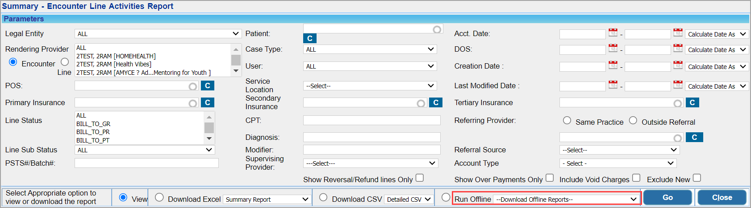Select 2TEST, 2RAM [HOMEHEALTH] rendering provider
The width and height of the screenshot is (751, 208).
tap(116, 56)
